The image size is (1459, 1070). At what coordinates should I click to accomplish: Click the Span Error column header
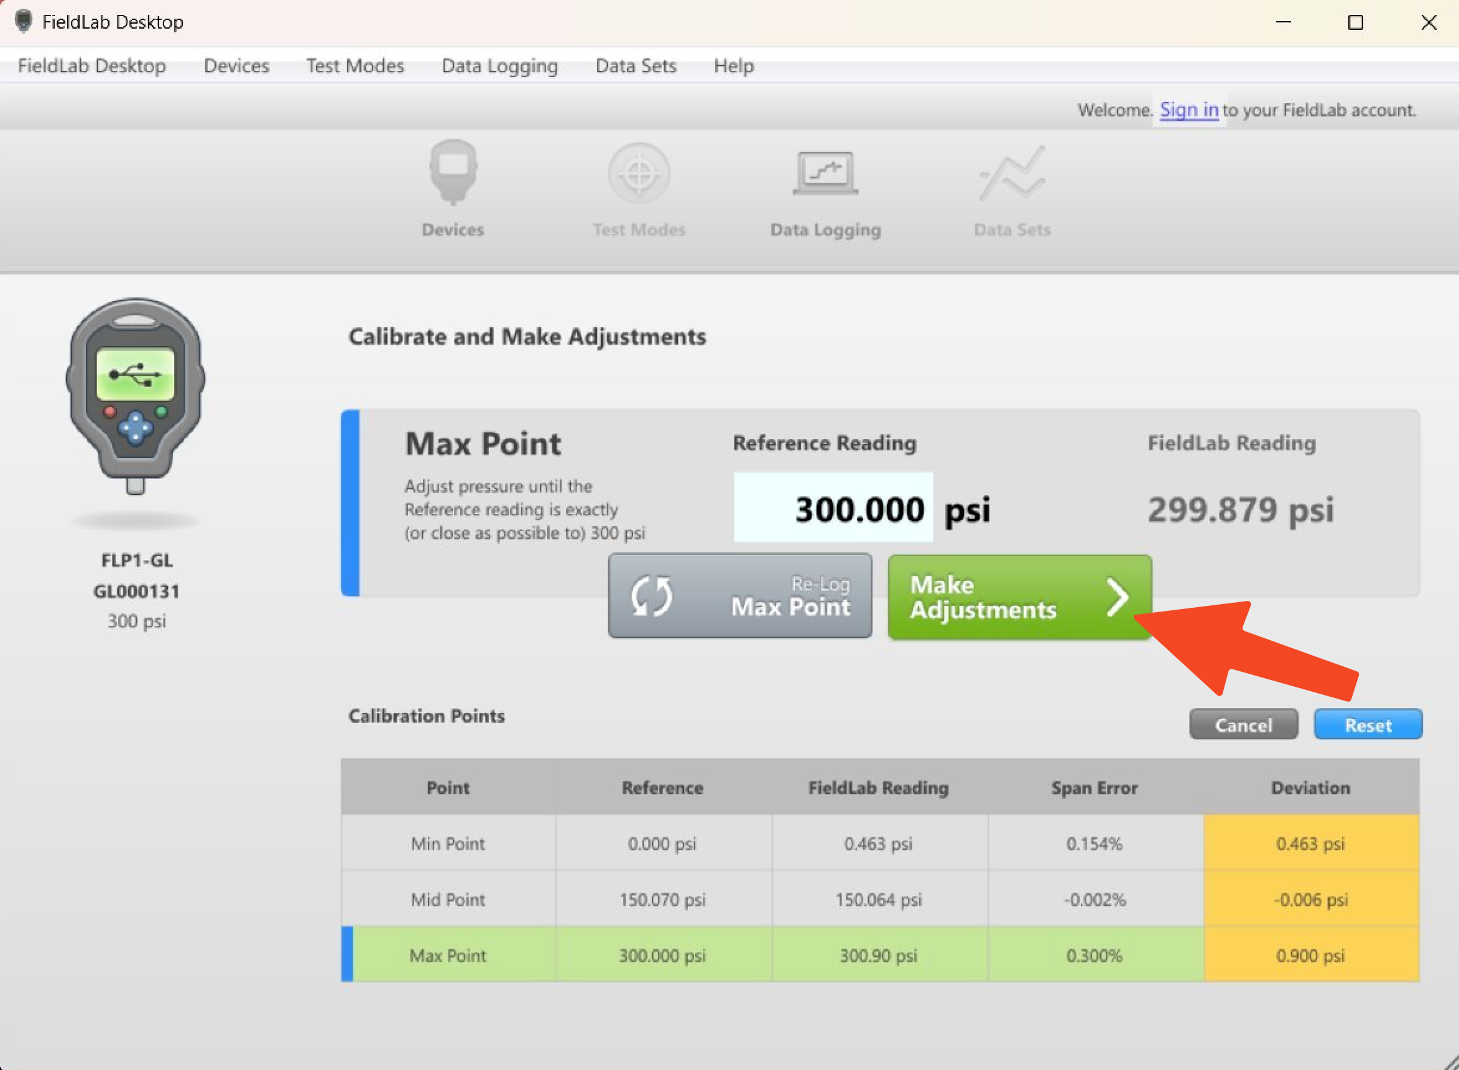1095,787
